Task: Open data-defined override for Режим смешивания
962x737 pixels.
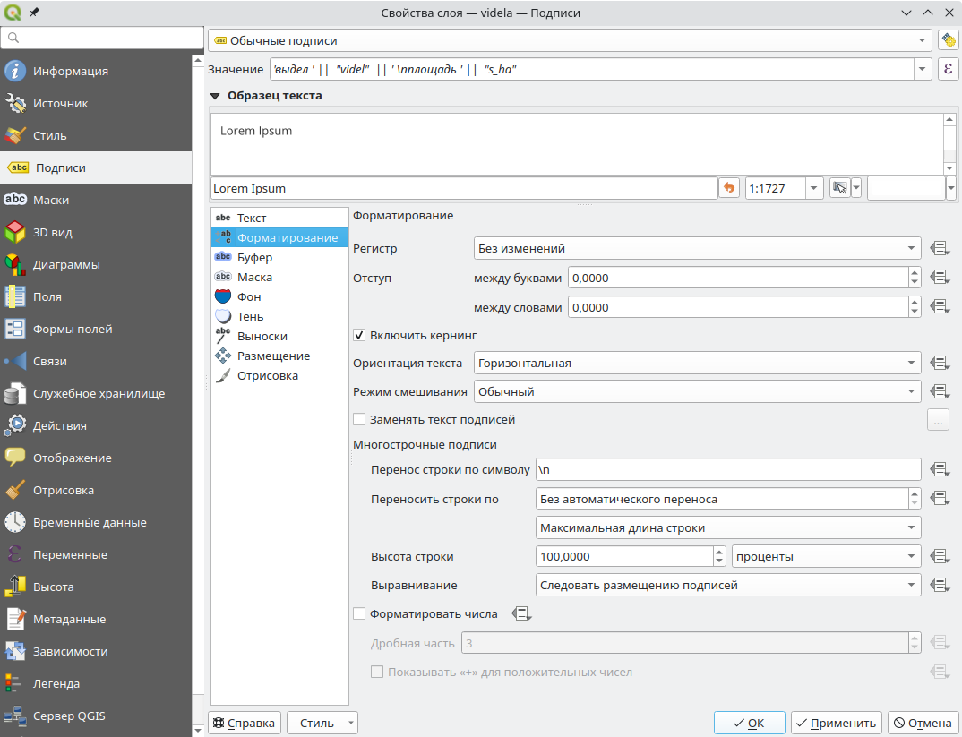Action: coord(940,391)
